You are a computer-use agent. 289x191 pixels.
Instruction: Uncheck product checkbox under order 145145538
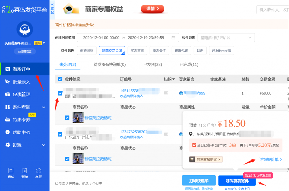click(67, 118)
